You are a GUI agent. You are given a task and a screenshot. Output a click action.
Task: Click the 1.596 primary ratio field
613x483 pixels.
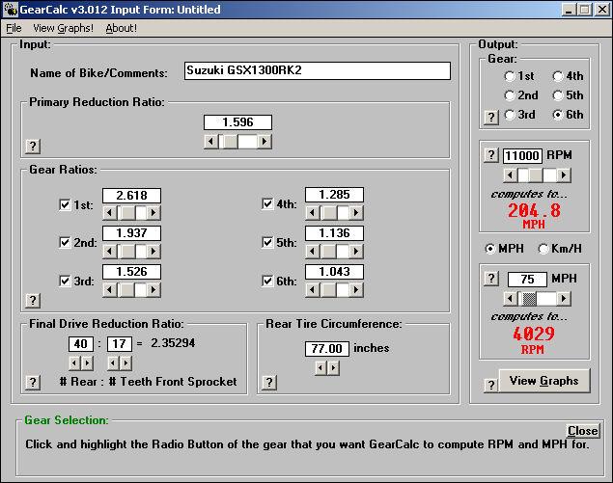[237, 122]
